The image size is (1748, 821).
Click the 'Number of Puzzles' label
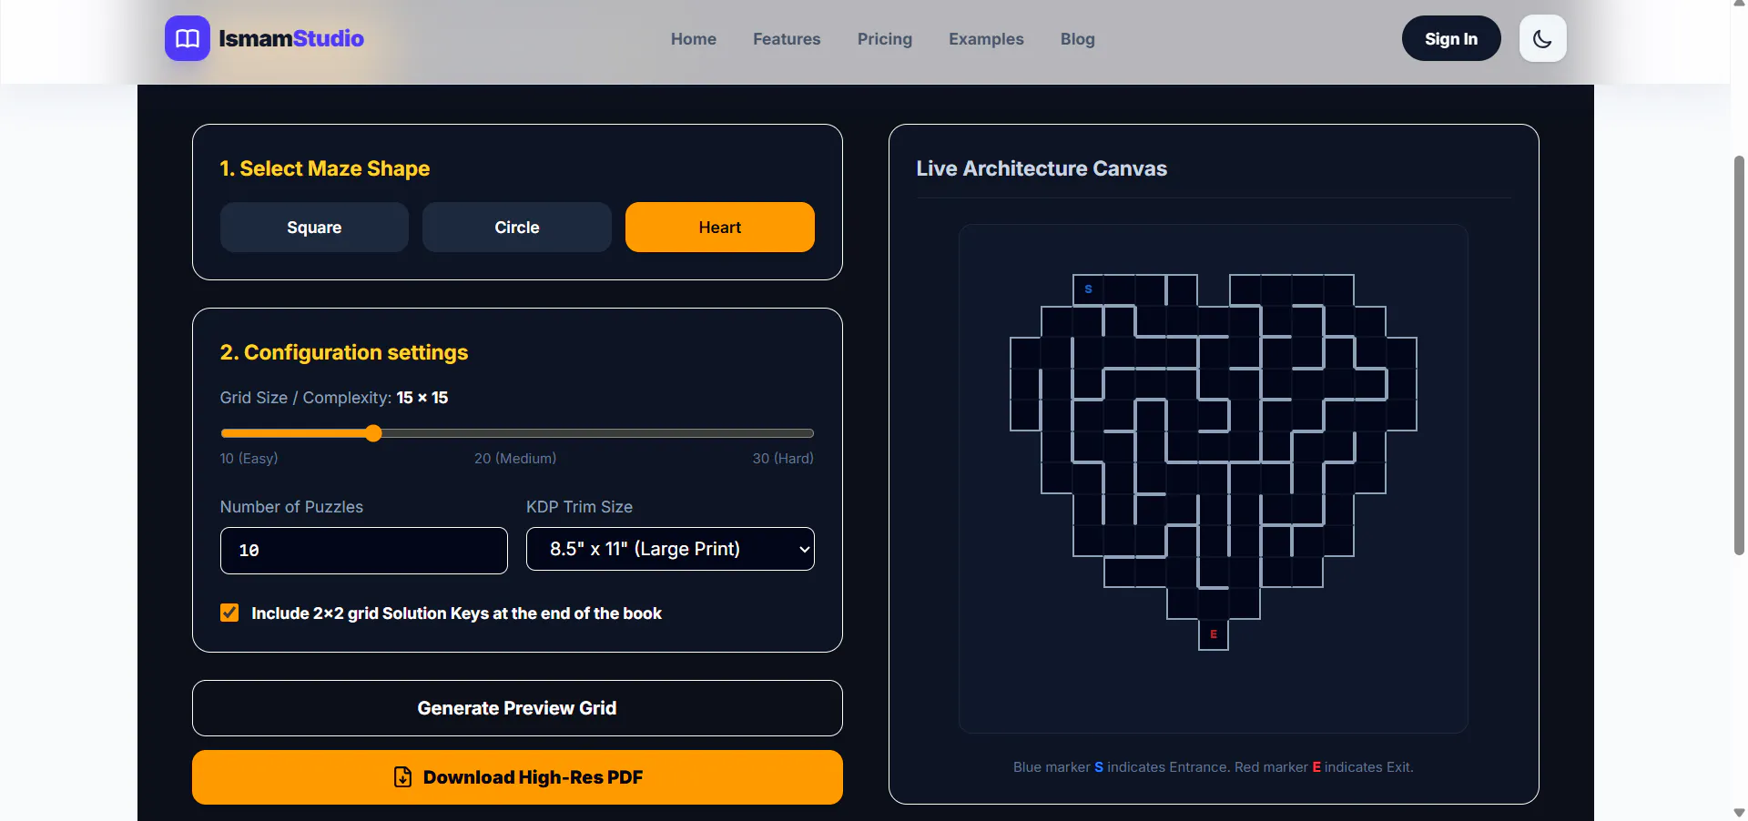pos(291,507)
